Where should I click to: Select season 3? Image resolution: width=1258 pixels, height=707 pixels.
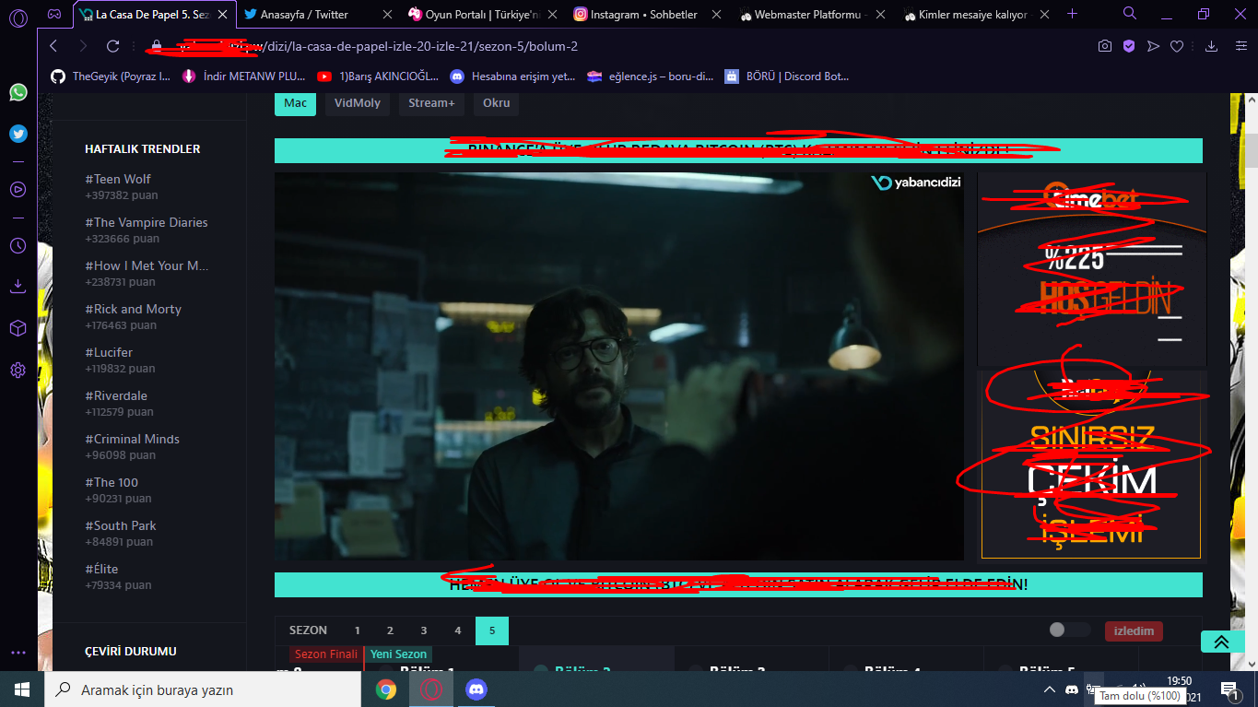click(424, 630)
